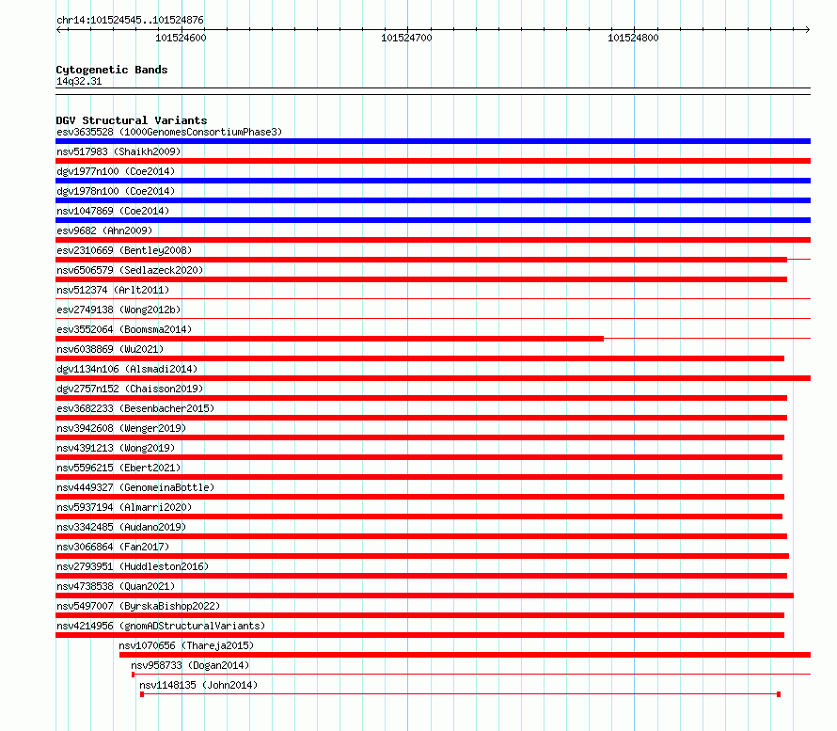Click the right arrowhead of the ruler

(x=808, y=30)
